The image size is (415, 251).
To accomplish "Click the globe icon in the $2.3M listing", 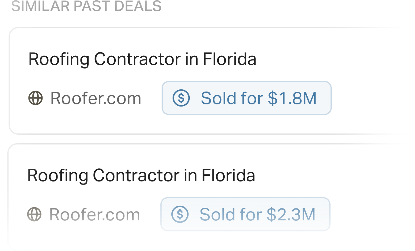I will tap(34, 215).
